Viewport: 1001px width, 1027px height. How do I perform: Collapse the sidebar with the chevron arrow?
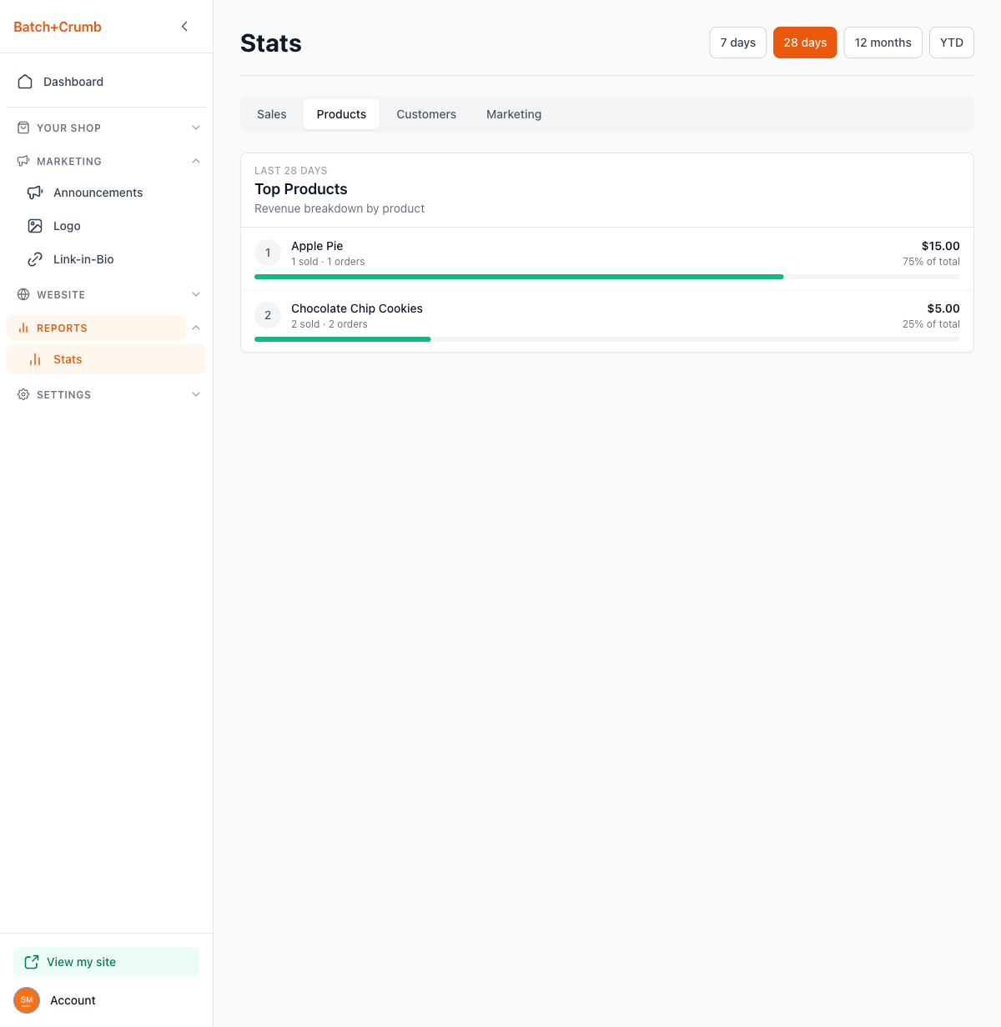click(x=184, y=27)
